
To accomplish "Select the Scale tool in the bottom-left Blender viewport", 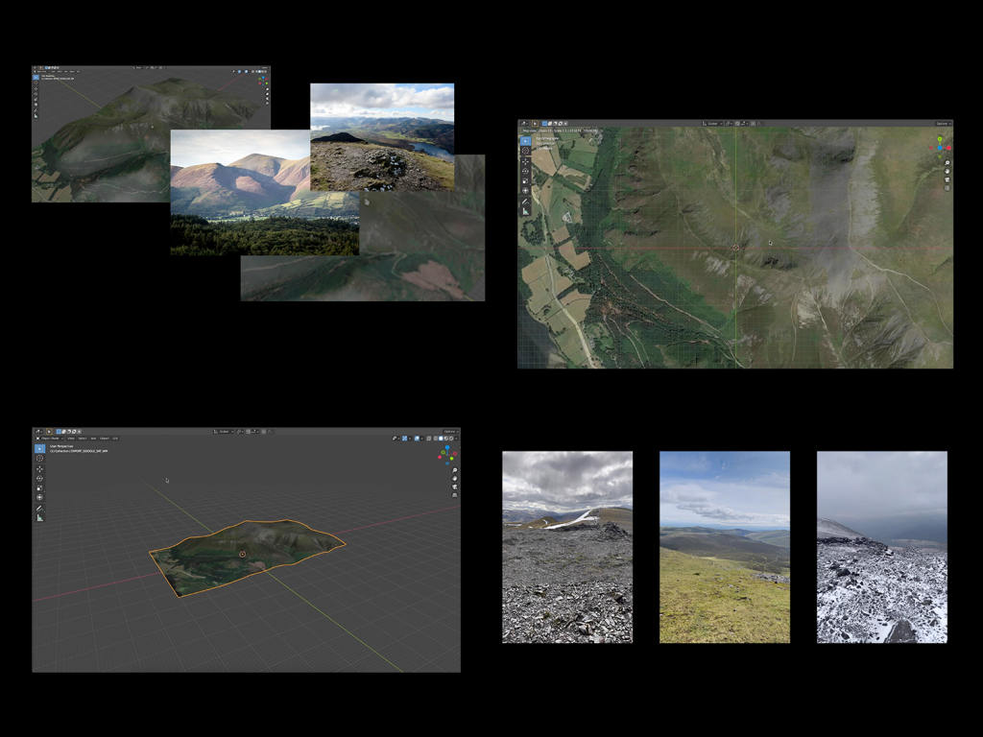I will [39, 487].
